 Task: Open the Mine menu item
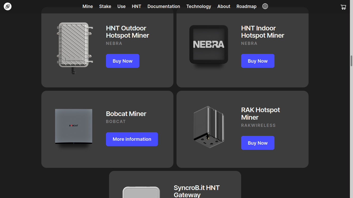pyautogui.click(x=88, y=6)
